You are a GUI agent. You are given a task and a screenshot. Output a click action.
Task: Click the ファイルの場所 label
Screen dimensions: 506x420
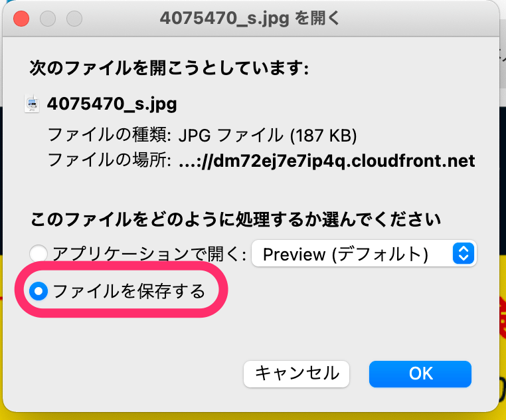[x=110, y=161]
